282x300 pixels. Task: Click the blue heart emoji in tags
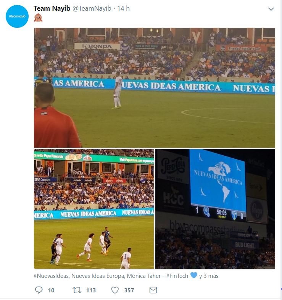[193, 275]
